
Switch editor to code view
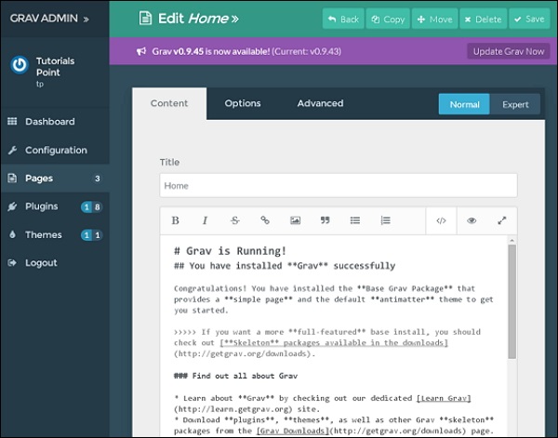(441, 220)
